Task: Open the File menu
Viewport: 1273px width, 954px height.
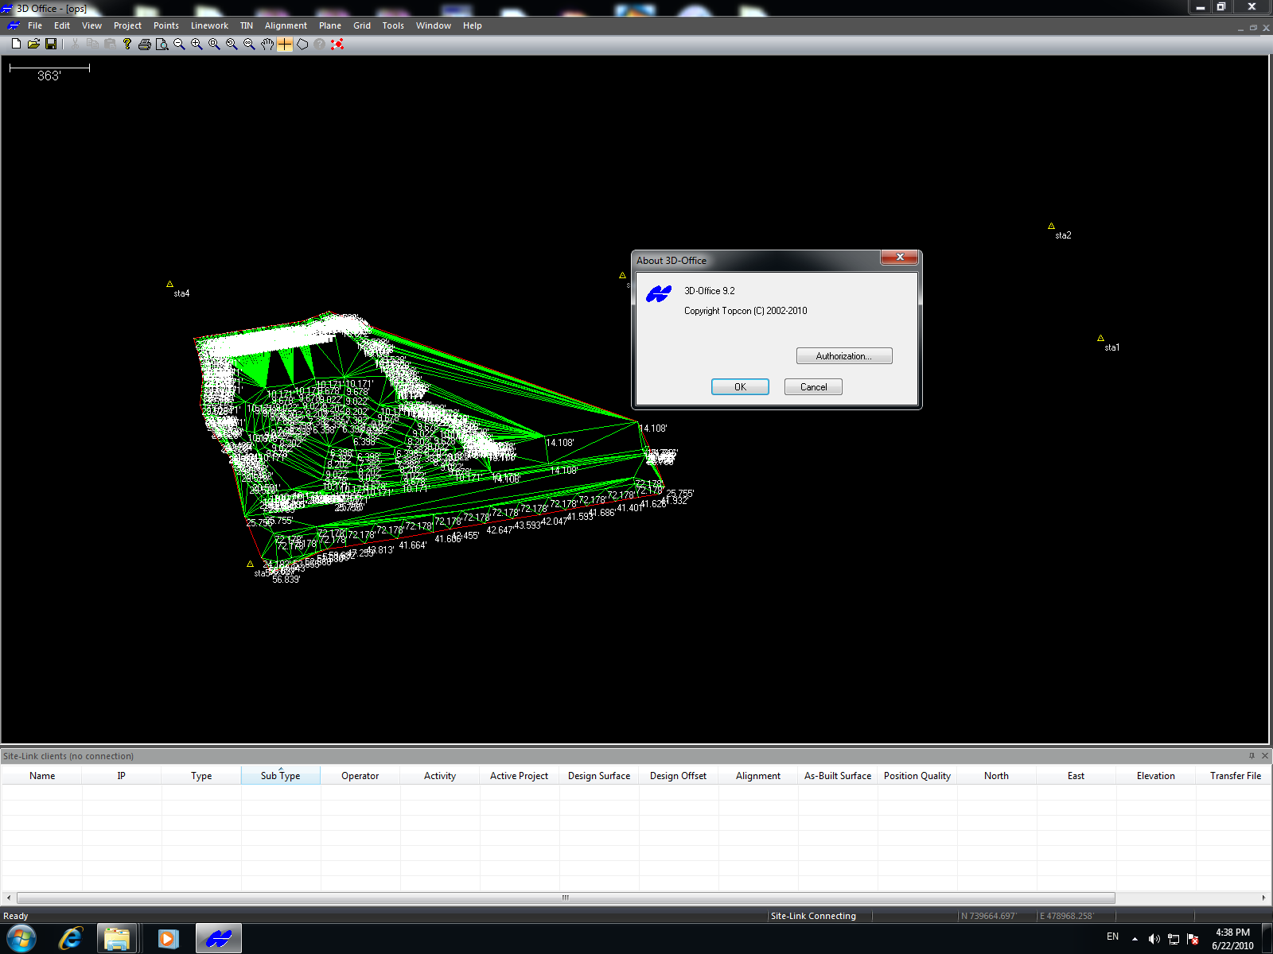Action: (x=35, y=25)
